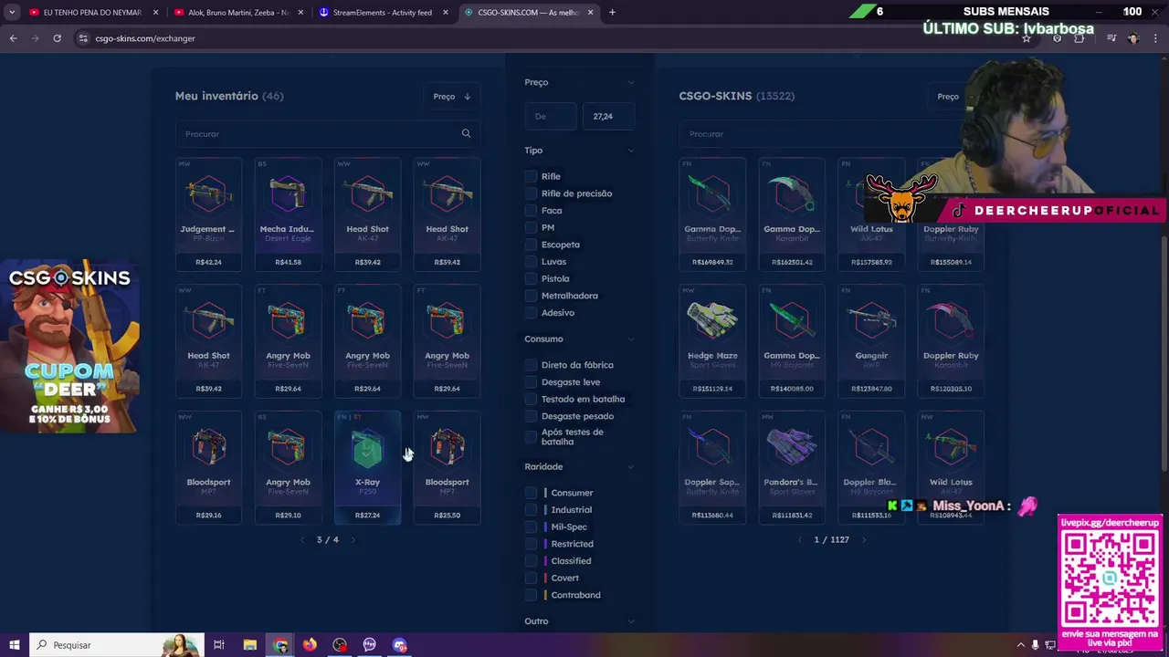Tick the Escopeta checkbox
Viewport: 1169px width, 657px height.
(531, 245)
